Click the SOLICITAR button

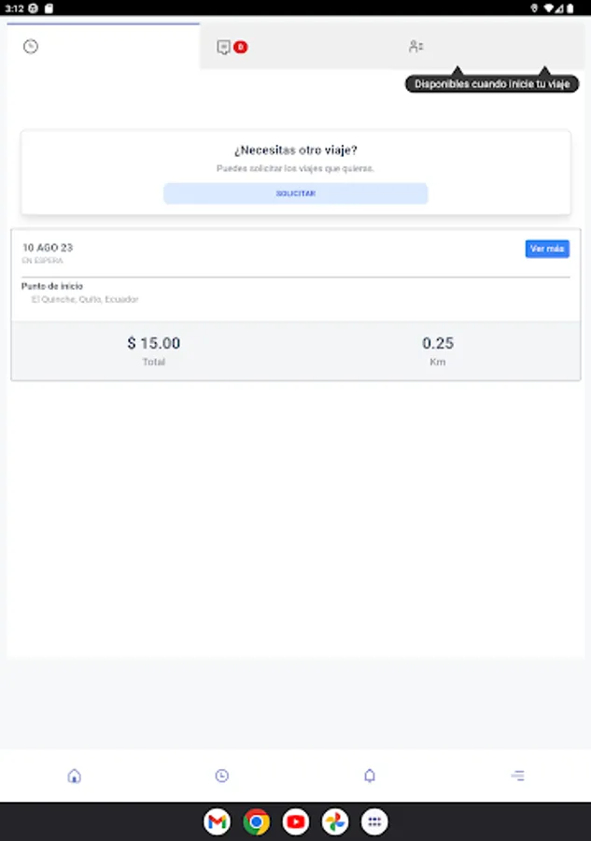296,193
